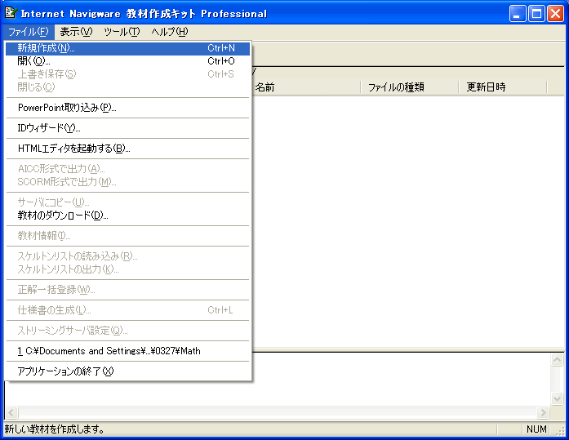Click the horizontal scroll right arrow
This screenshot has width=569, height=440.
[x=543, y=412]
